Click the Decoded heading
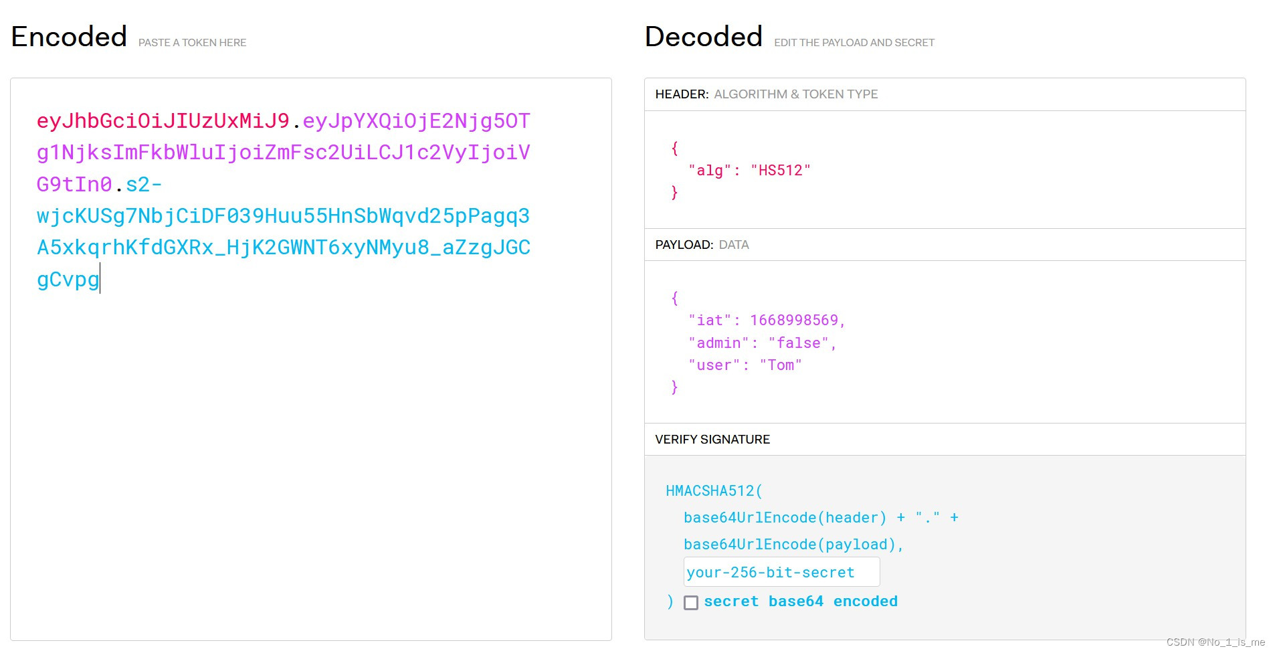The image size is (1275, 653). point(703,37)
